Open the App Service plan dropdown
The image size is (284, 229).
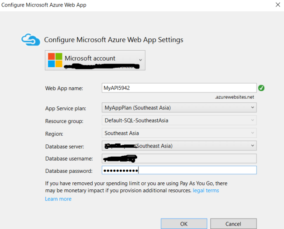(x=253, y=108)
